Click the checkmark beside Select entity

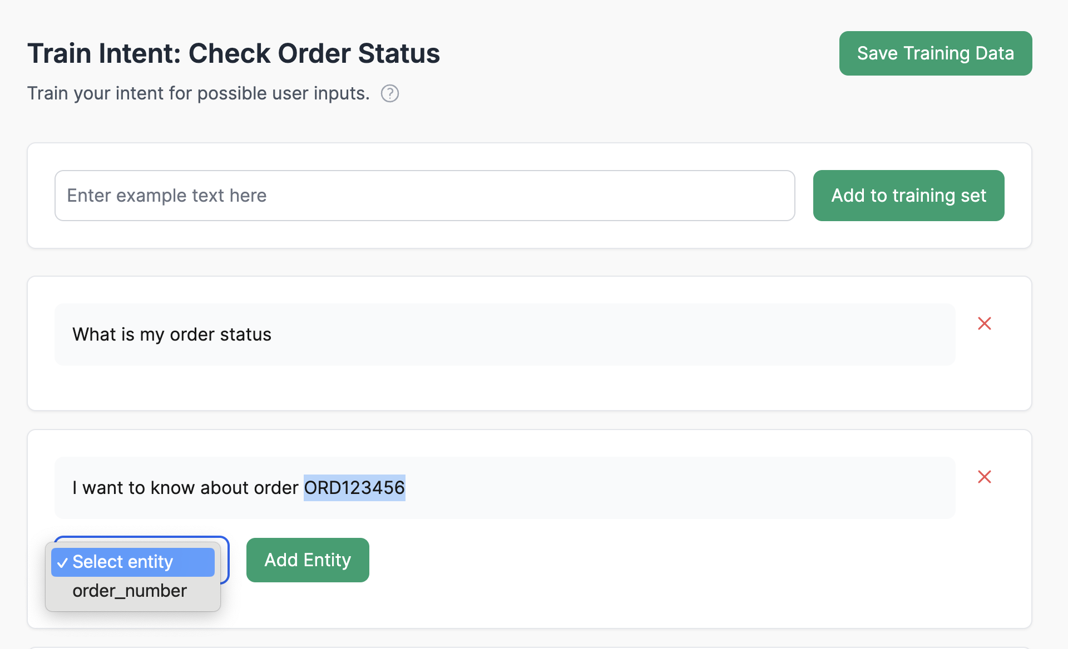pyautogui.click(x=62, y=562)
